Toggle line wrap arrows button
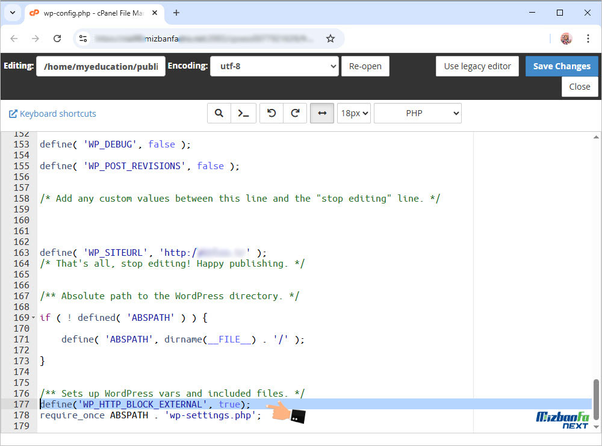The width and height of the screenshot is (602, 446). click(x=322, y=113)
